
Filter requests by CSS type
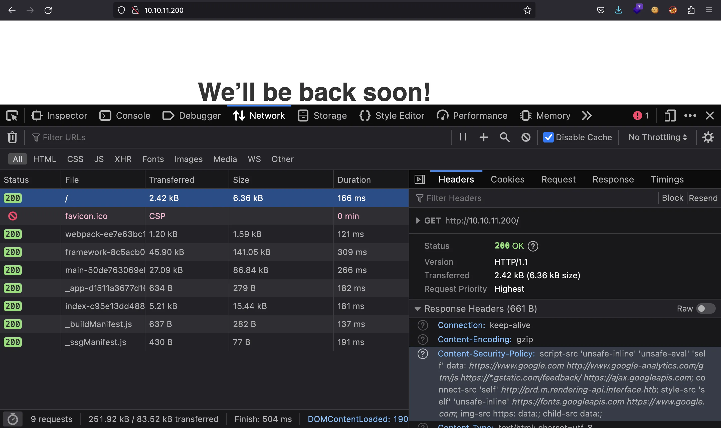75,159
